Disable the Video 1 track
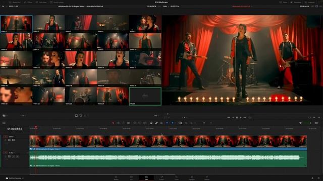323x181 pixels. click(14, 140)
